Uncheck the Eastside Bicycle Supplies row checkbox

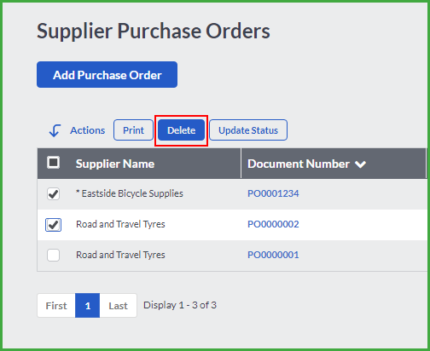click(53, 194)
